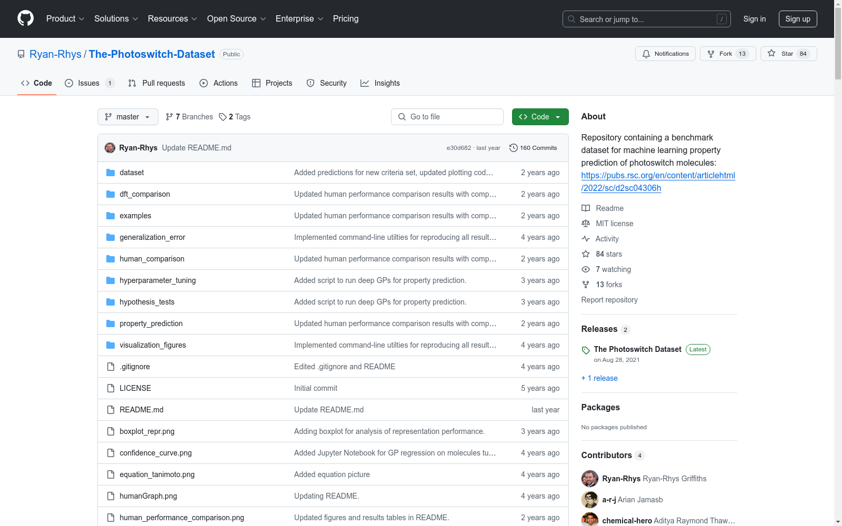Click the MIT license scale icon
The width and height of the screenshot is (842, 526).
coord(586,224)
